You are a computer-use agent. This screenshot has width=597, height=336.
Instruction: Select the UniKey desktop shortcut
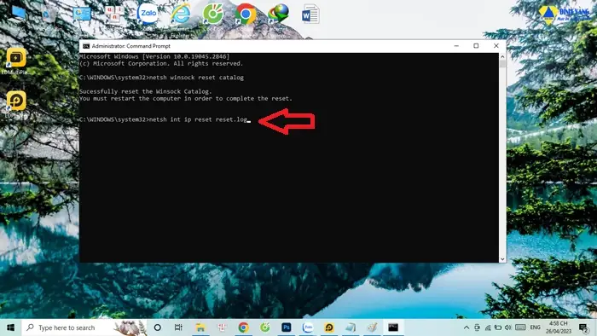[114, 14]
